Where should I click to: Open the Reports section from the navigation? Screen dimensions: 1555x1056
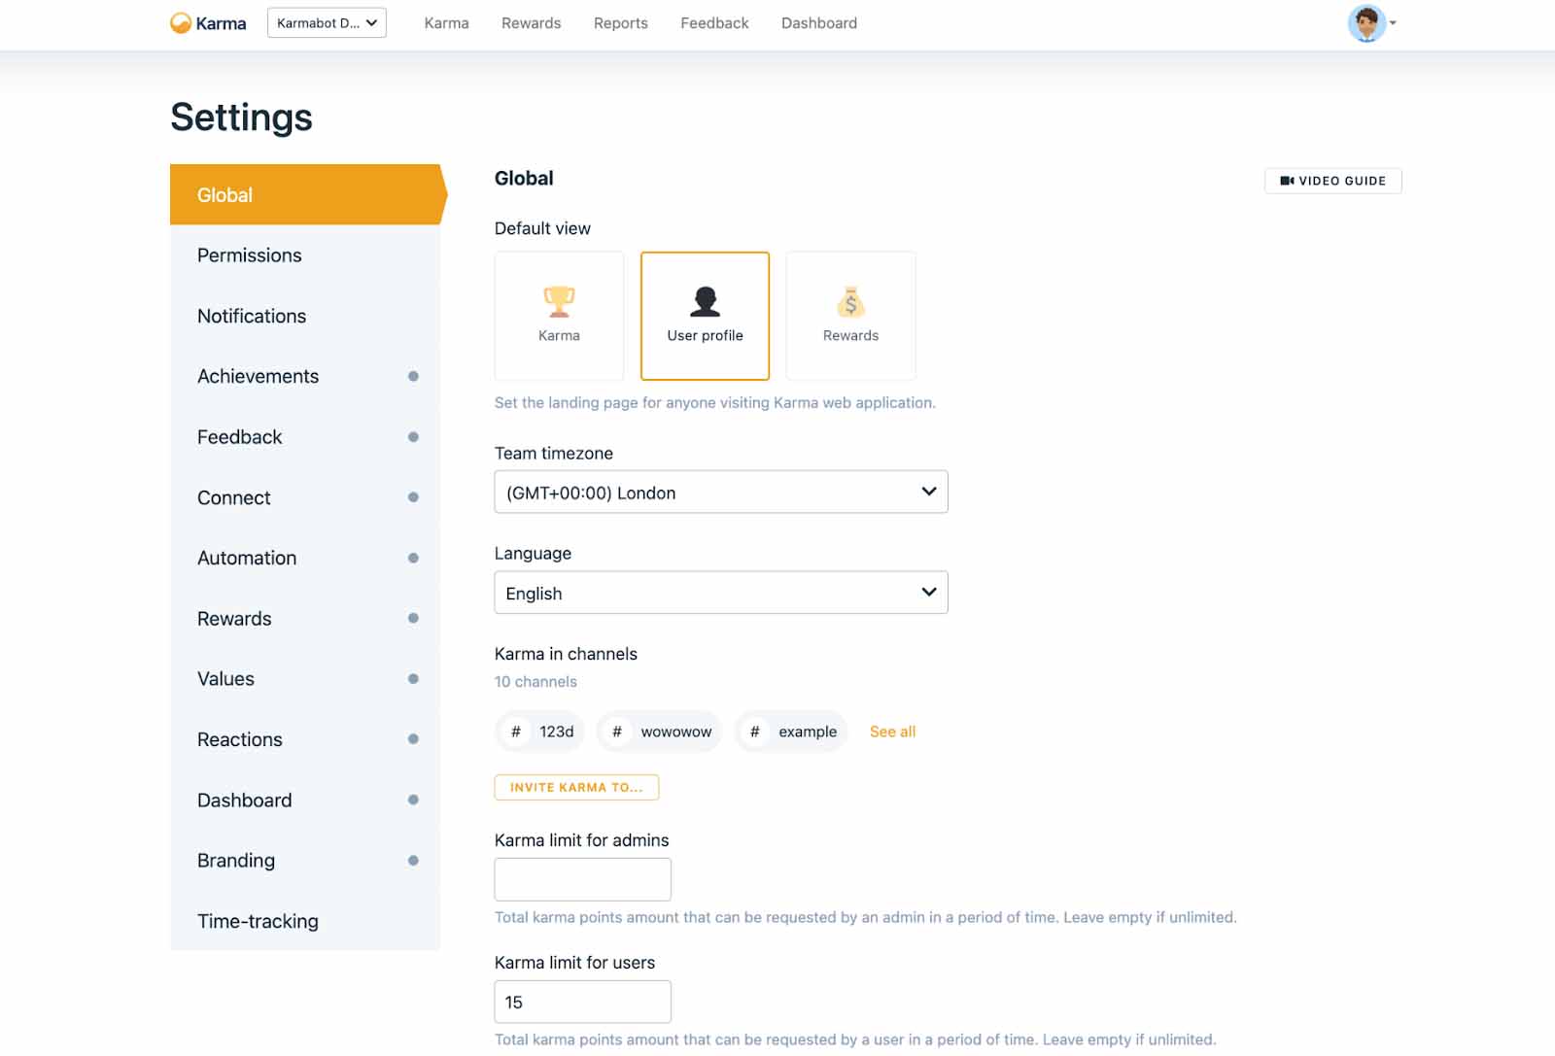click(x=620, y=22)
